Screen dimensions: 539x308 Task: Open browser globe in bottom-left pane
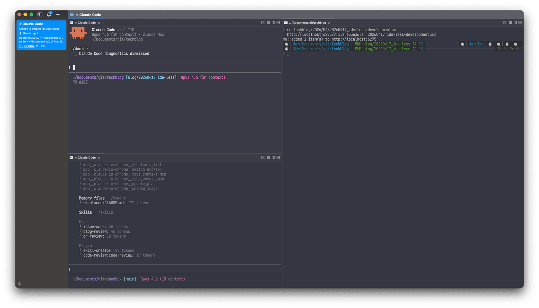(268, 158)
